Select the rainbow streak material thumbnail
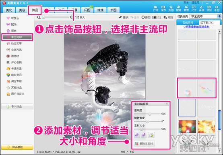Viewport: 223px width, 155px height. tap(206, 88)
